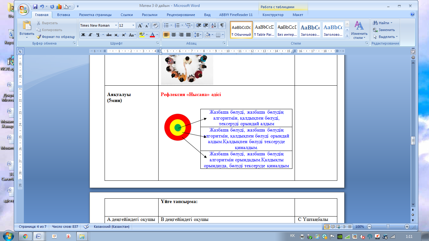This screenshot has height=241, width=429.
Task: Clear formatting with the eraser icon
Action: click(155, 25)
